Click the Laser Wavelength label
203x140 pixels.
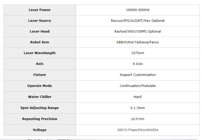40,53
